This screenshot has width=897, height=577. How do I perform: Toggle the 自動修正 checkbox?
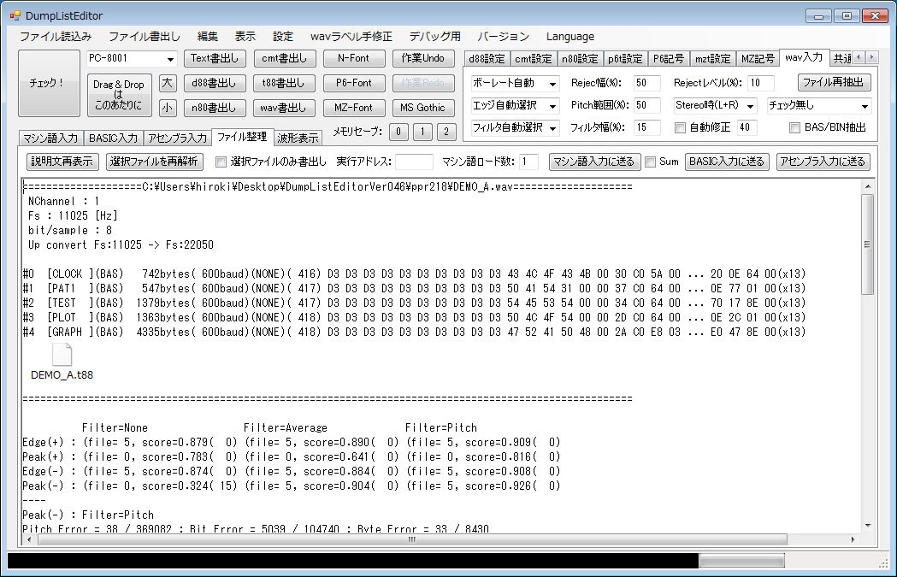[680, 127]
